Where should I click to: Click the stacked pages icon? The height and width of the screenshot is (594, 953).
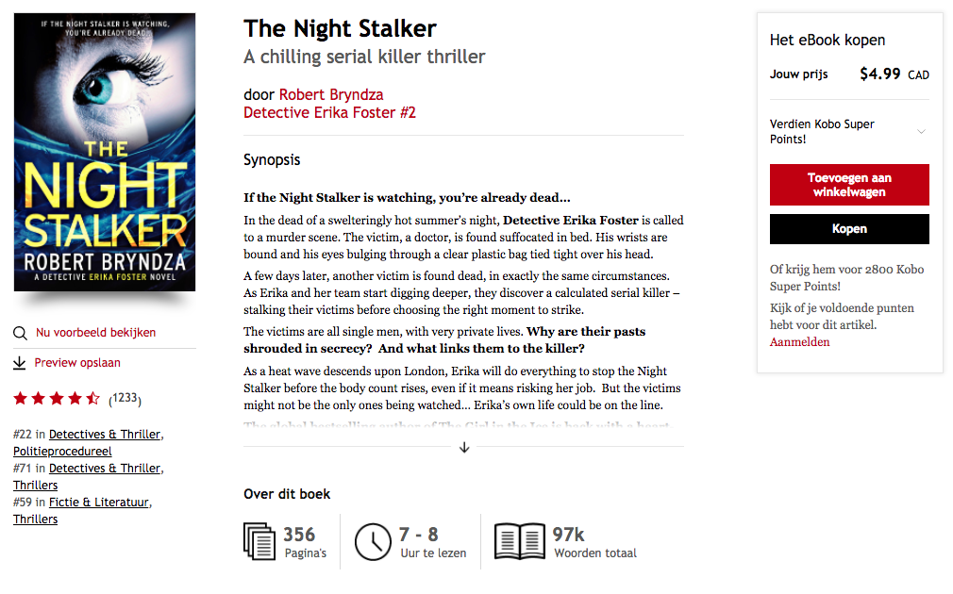coord(259,541)
